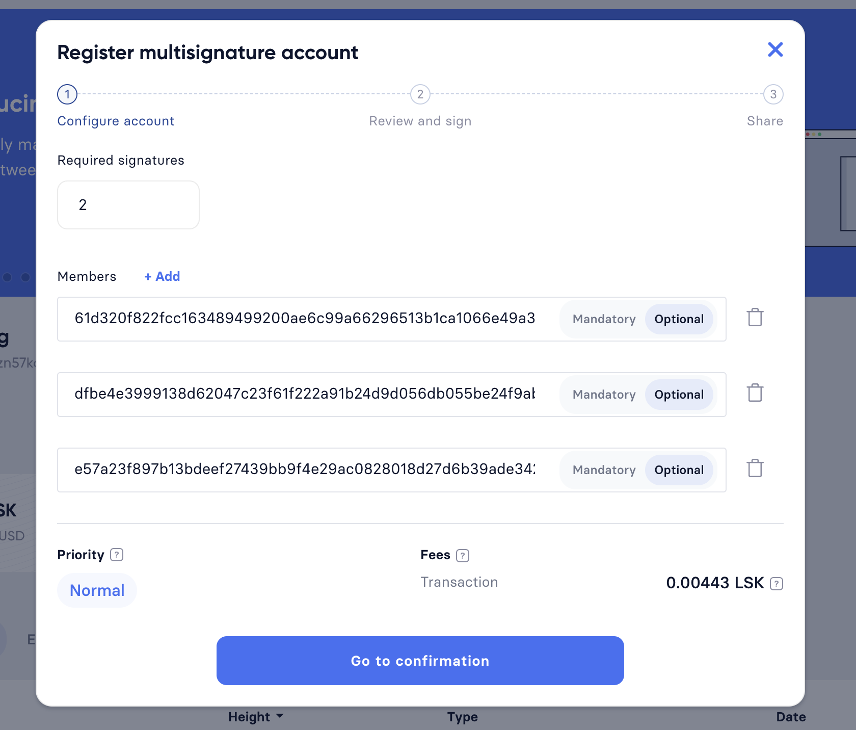Open the Priority help tooltip
This screenshot has height=730, width=856.
point(117,555)
